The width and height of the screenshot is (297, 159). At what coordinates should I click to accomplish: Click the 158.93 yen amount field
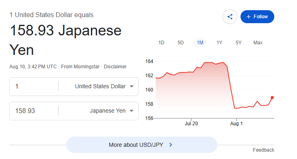pyautogui.click(x=34, y=111)
